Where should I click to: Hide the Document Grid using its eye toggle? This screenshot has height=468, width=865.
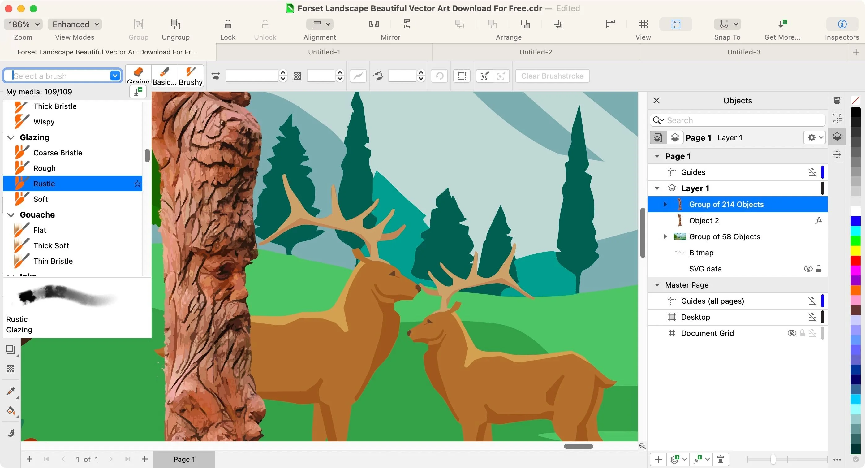tap(791, 333)
